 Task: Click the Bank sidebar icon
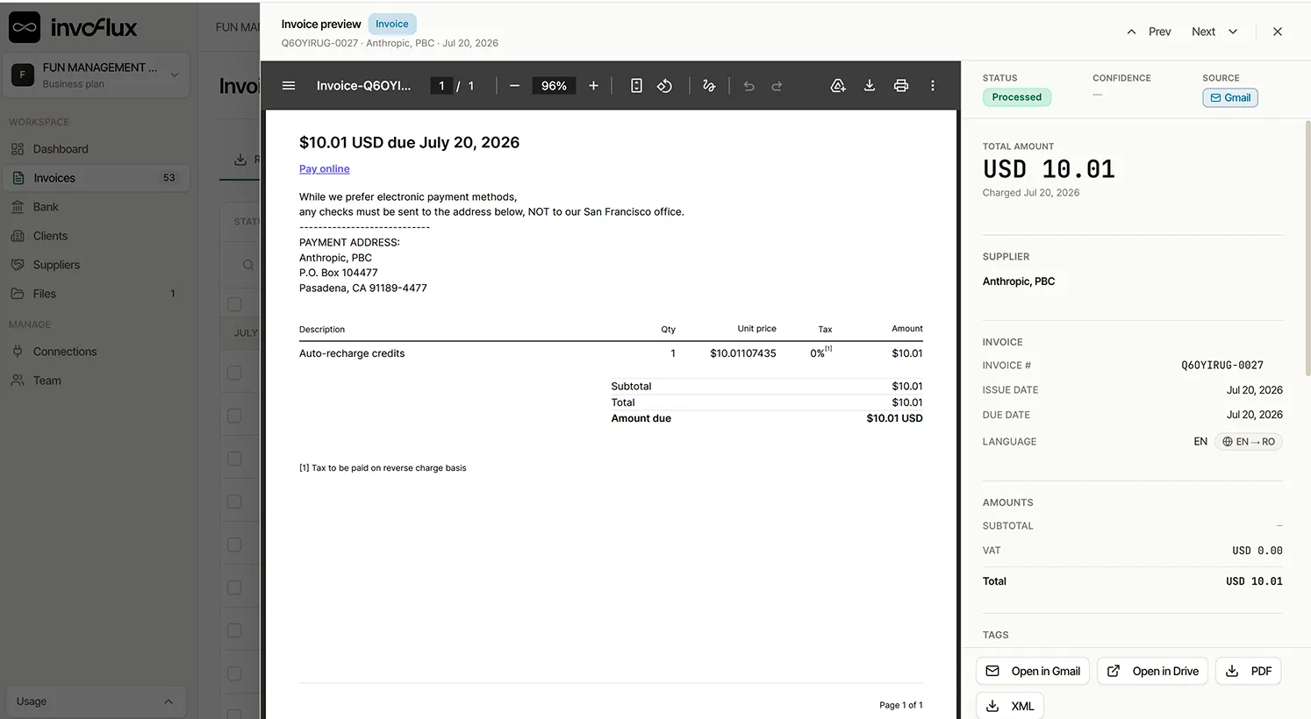[18, 207]
